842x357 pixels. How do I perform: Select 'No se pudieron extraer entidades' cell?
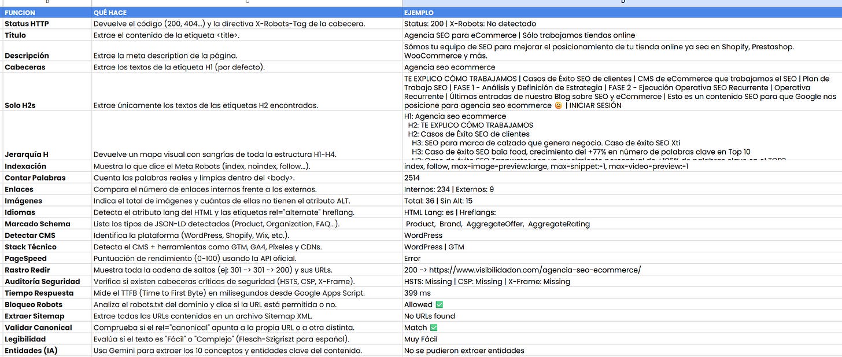[622, 351]
